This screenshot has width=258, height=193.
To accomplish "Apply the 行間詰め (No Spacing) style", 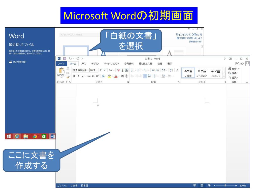I will [x=202, y=73].
